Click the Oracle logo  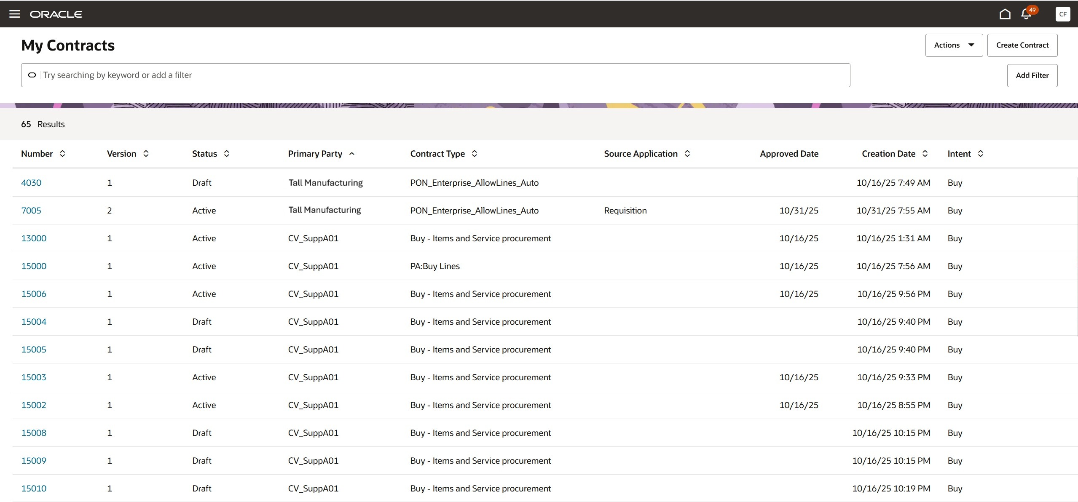(56, 13)
